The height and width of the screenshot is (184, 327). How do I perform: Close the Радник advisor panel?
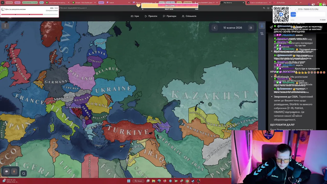click(x=321, y=27)
